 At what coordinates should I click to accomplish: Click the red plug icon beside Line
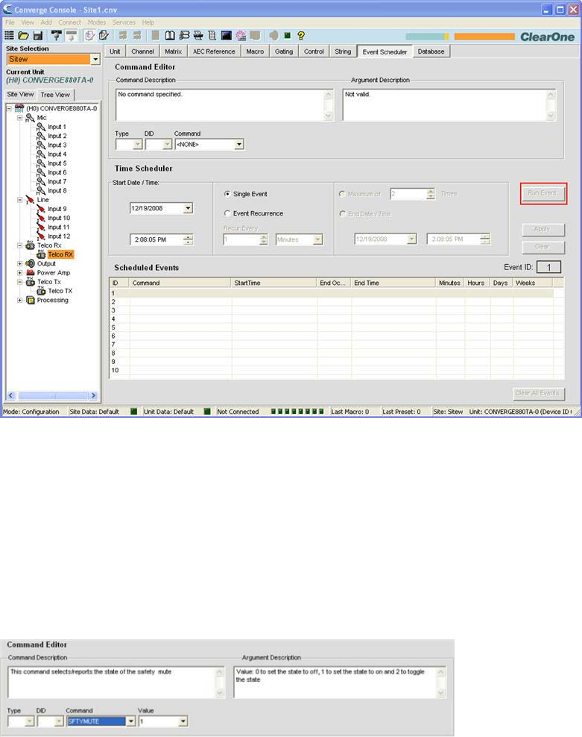pyautogui.click(x=30, y=200)
